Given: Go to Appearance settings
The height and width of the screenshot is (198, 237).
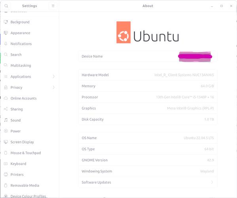Looking at the screenshot, I should click(x=29, y=33).
